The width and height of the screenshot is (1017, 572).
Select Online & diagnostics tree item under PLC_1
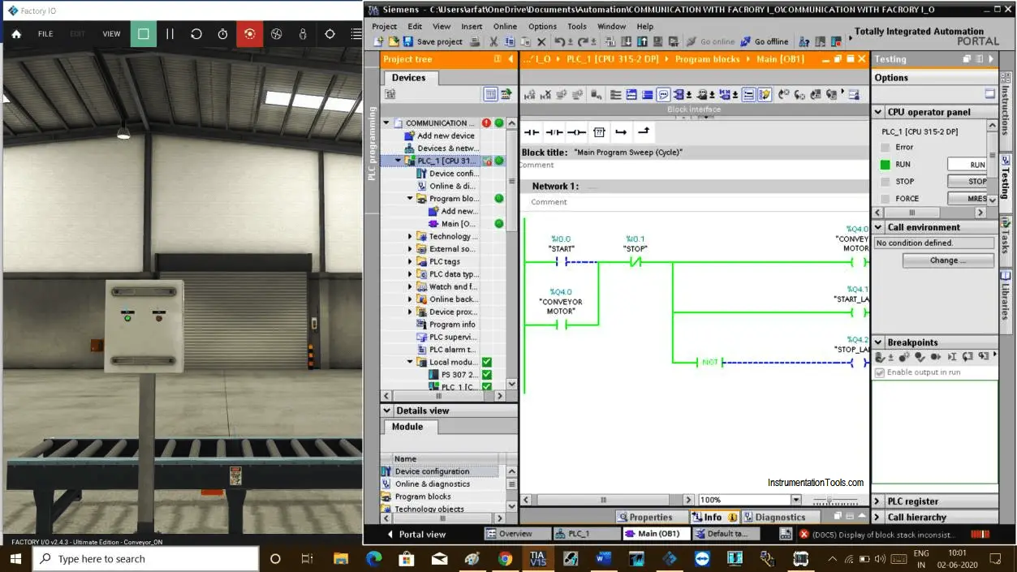pos(452,186)
